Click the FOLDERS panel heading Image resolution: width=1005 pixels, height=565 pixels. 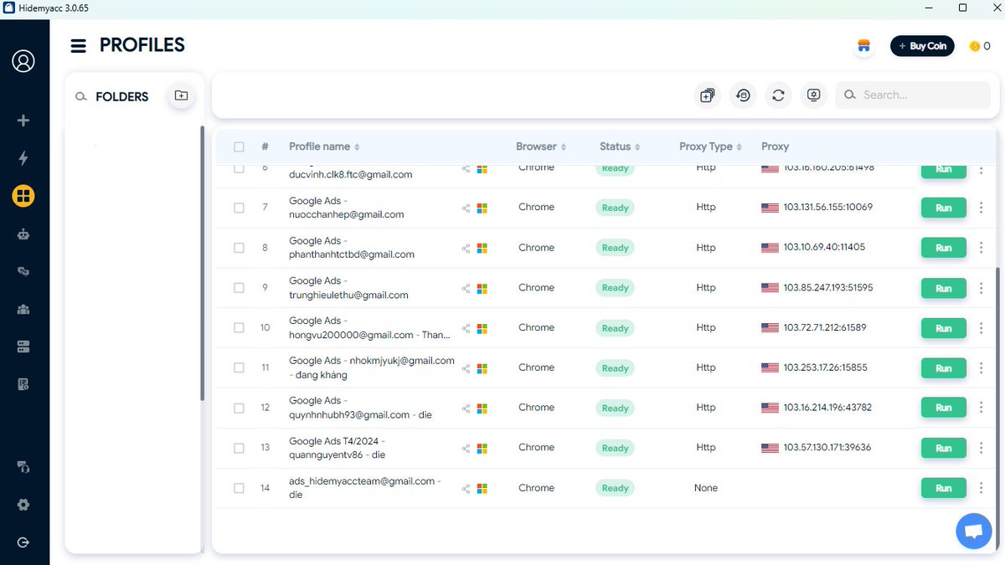point(122,97)
